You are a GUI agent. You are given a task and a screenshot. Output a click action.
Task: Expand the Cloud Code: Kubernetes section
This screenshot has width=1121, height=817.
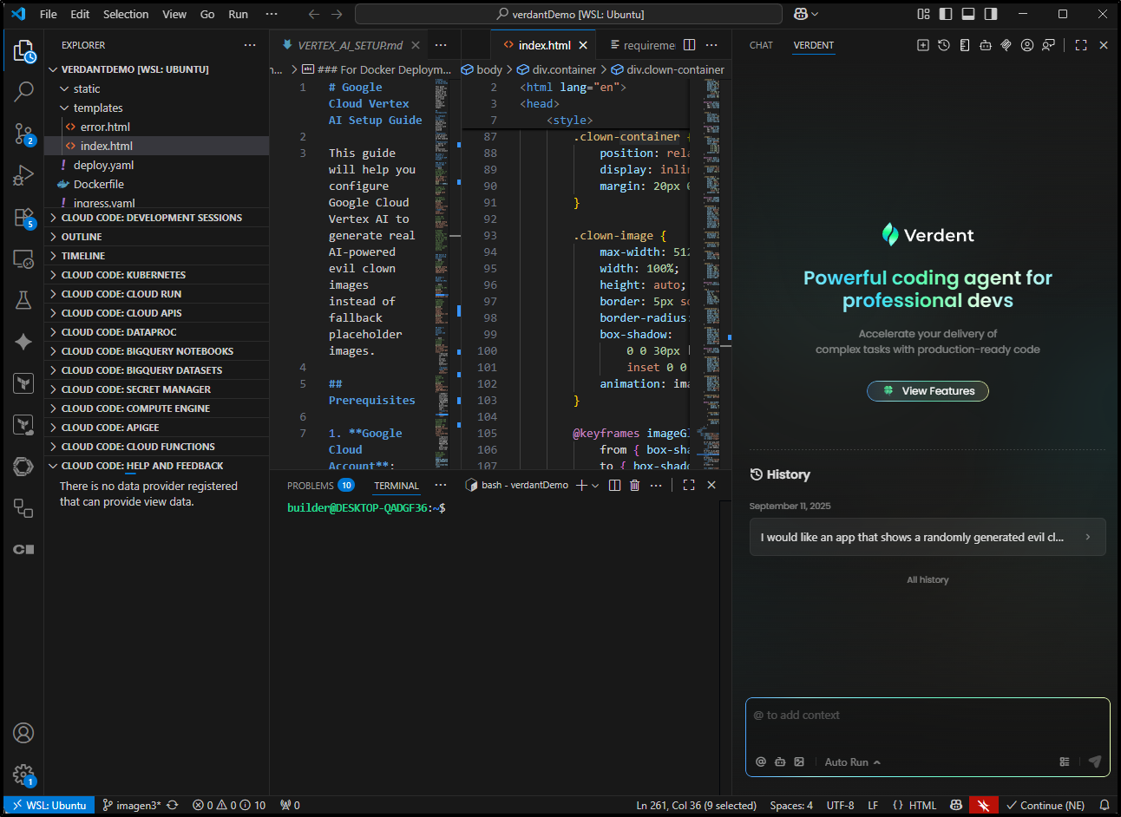pyautogui.click(x=123, y=275)
